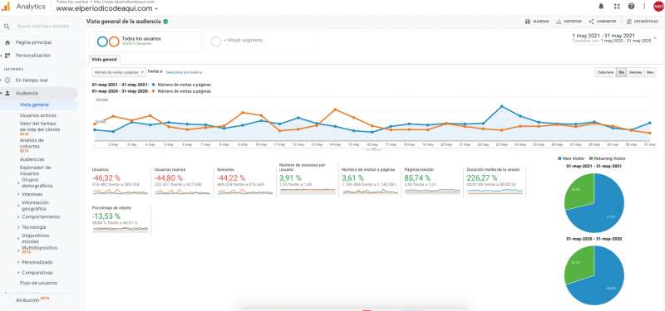Switch chart granularity to Día
Image resolution: width=665 pixels, height=311 pixels.
click(x=621, y=72)
